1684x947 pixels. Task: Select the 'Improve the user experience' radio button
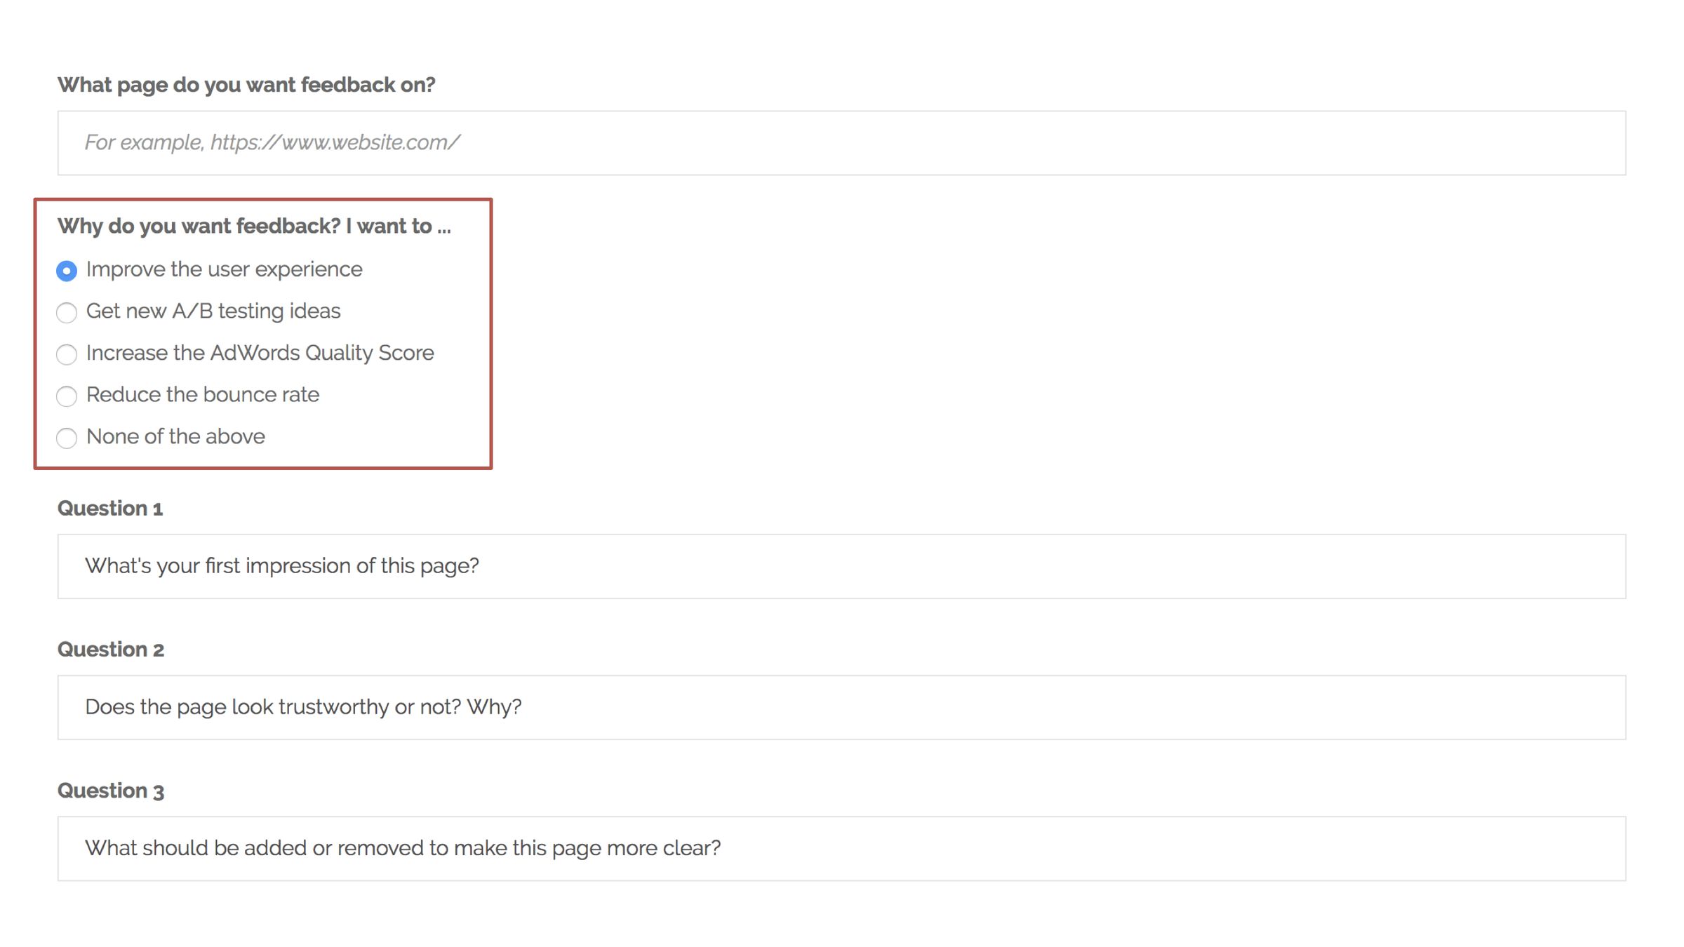coord(67,270)
